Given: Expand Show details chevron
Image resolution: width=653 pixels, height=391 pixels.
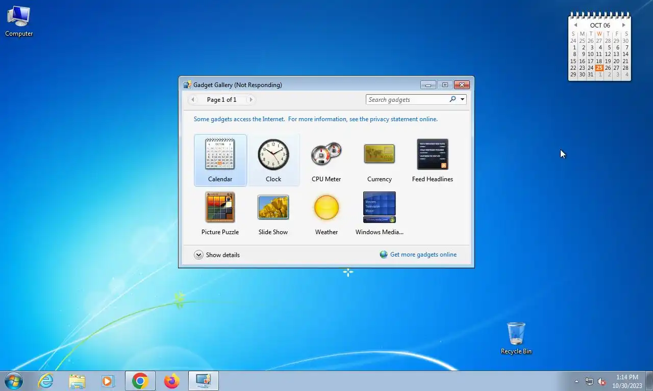Looking at the screenshot, I should (x=199, y=255).
